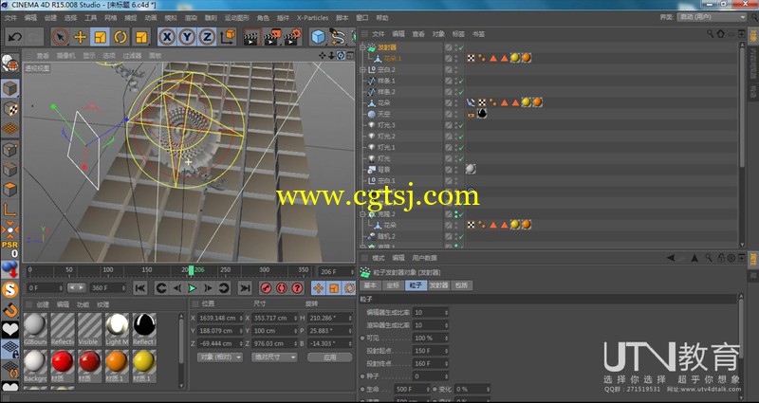
Task: Select the Texture mode checkered cube icon
Action: pos(10,109)
